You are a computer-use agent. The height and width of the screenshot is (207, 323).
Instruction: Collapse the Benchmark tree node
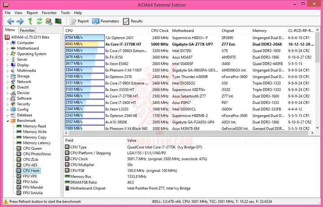tap(8, 121)
